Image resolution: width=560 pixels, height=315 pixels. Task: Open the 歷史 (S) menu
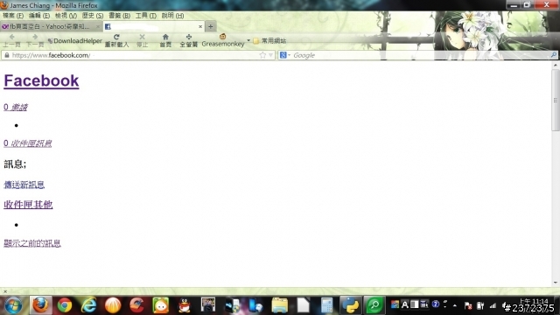coord(93,16)
